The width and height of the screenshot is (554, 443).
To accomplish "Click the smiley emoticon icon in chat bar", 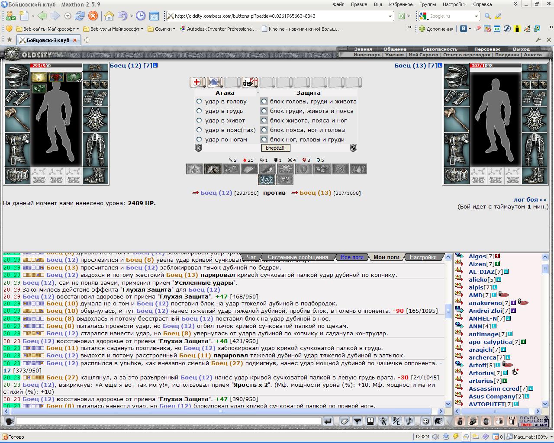I will click(x=425, y=421).
